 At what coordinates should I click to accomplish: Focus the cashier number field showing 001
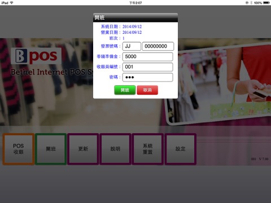point(148,67)
